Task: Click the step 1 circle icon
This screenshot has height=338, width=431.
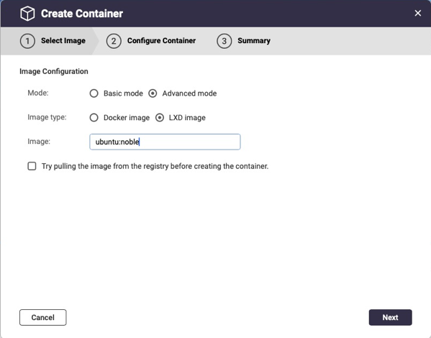Action: 27,41
